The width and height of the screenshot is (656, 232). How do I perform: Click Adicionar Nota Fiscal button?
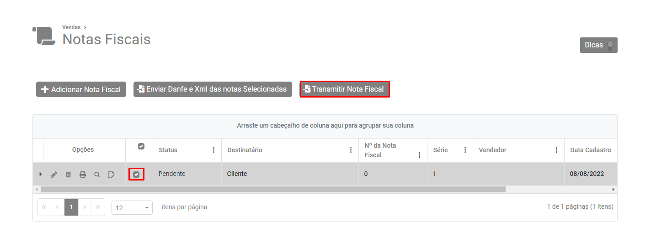tap(81, 89)
